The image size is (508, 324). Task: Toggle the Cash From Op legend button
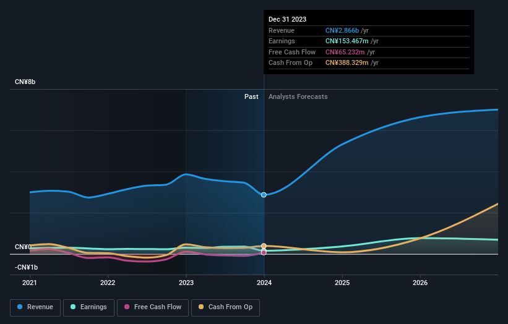(x=225, y=307)
